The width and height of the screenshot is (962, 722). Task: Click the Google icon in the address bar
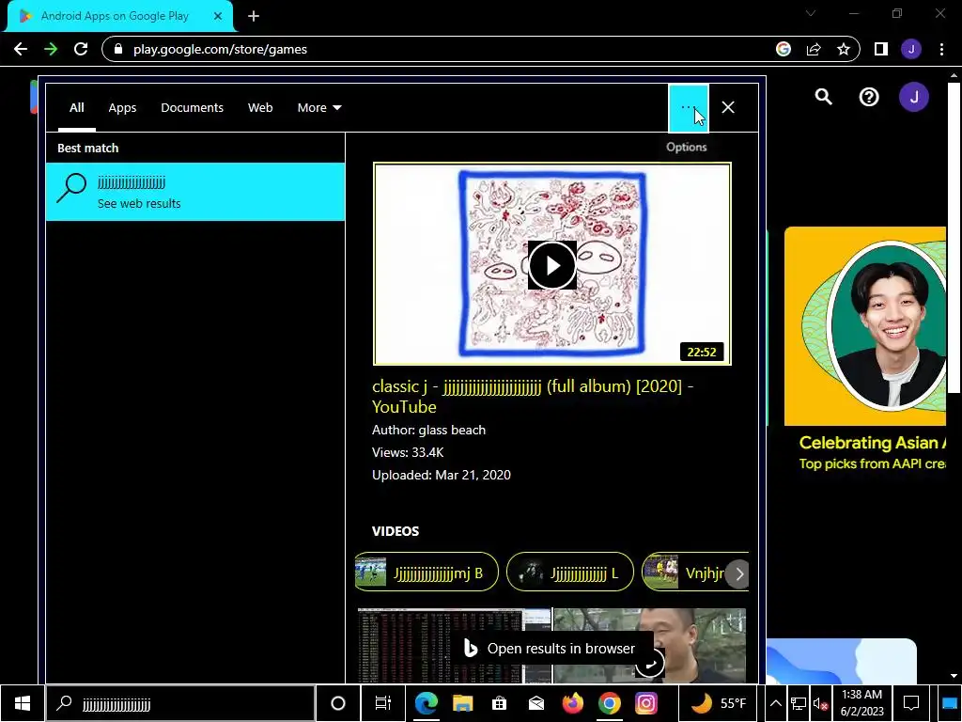tap(784, 49)
